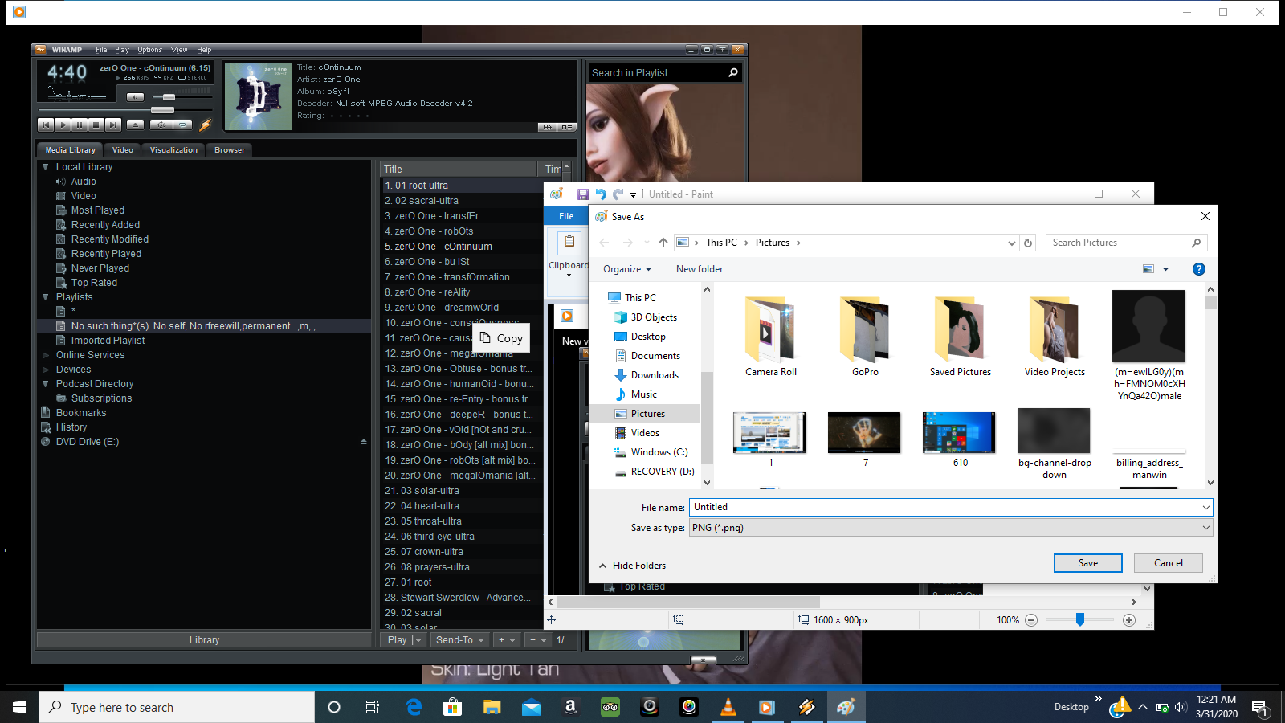This screenshot has width=1285, height=723.
Task: Open the Paint File tab
Action: coord(566,216)
